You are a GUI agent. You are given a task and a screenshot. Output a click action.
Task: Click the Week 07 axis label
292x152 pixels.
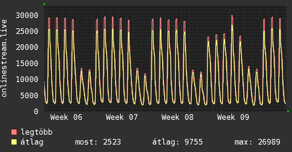click(x=122, y=117)
